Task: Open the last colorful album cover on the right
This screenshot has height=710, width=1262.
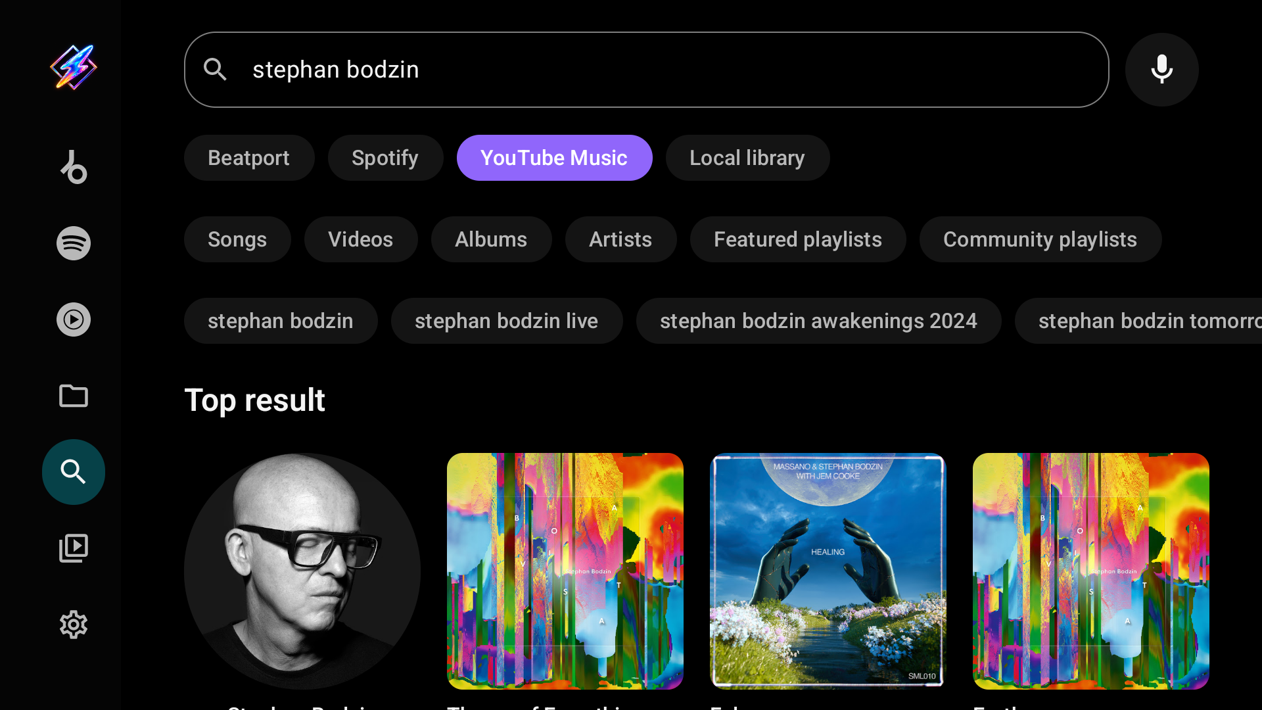Action: click(x=1091, y=571)
